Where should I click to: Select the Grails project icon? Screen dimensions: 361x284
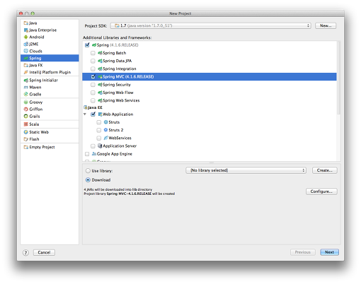pos(26,117)
